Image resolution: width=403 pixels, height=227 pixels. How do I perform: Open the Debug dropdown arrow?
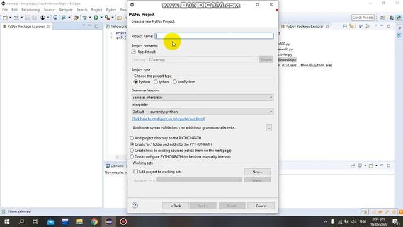(x=90, y=18)
